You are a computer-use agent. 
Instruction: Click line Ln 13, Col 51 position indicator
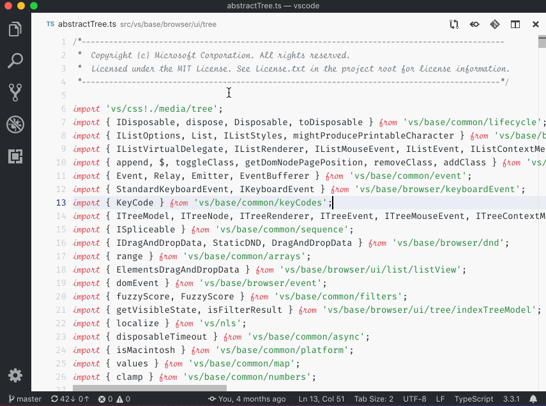tap(321, 398)
